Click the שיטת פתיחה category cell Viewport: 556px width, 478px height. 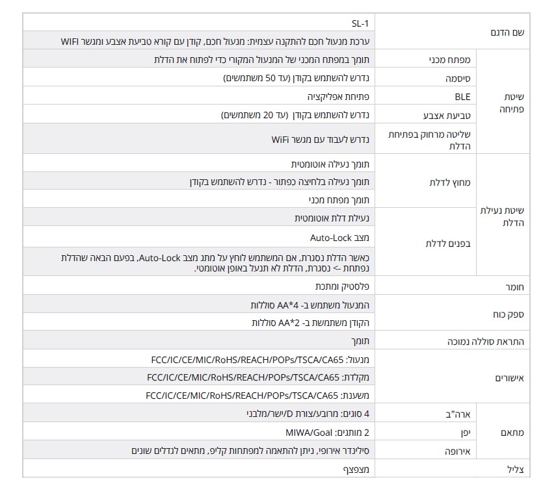coord(513,103)
